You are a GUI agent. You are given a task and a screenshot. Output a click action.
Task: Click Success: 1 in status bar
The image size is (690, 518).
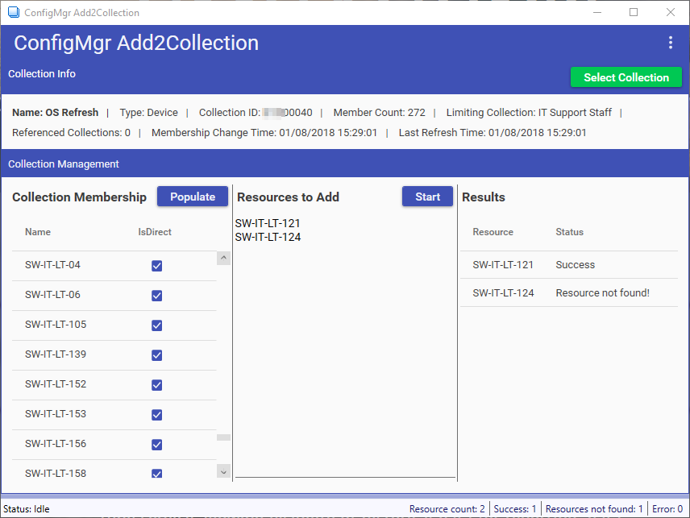click(x=515, y=509)
